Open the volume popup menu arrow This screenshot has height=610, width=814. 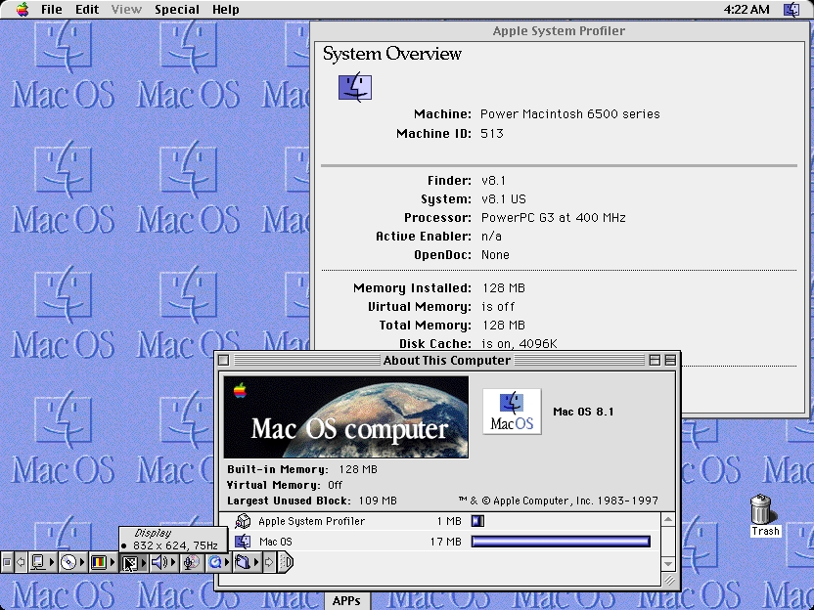click(174, 562)
